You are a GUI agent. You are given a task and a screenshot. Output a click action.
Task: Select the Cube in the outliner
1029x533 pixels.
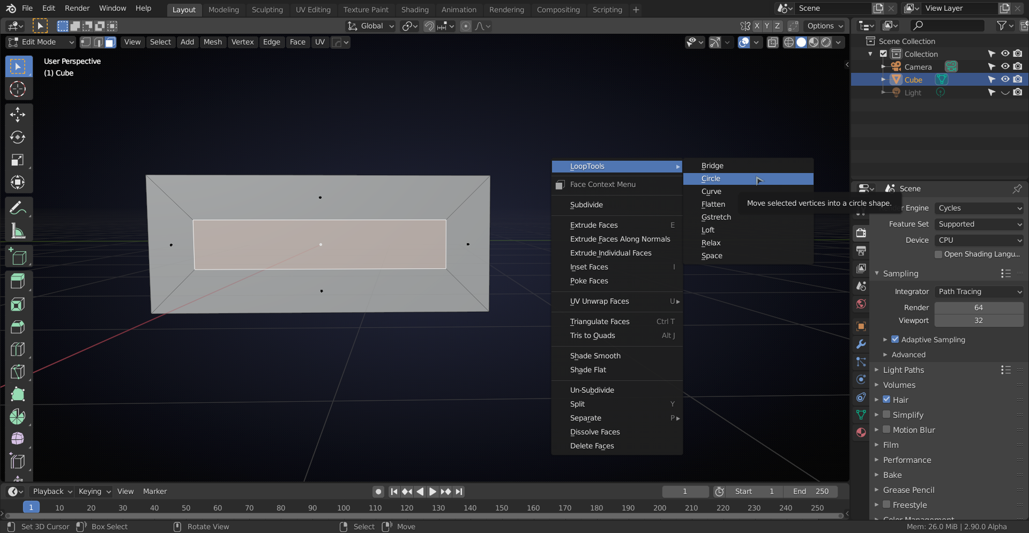914,79
